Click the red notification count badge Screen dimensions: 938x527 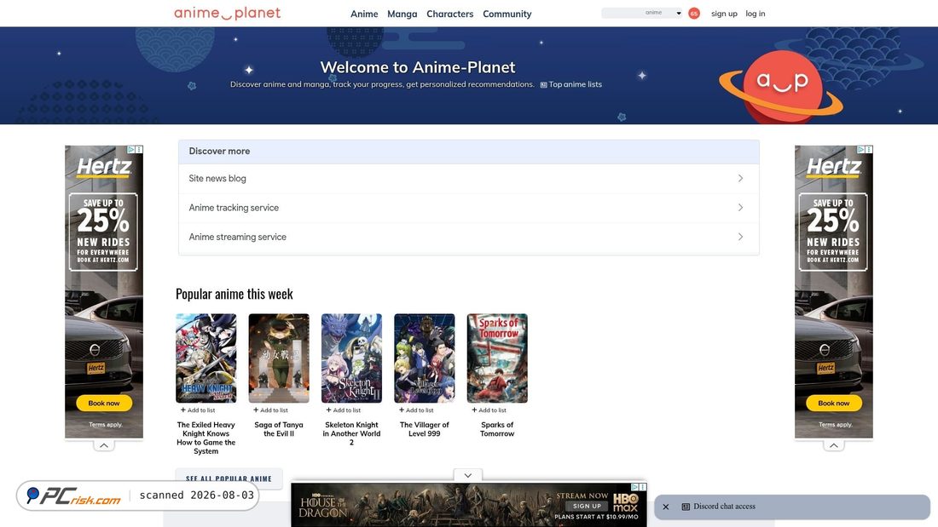(x=694, y=13)
